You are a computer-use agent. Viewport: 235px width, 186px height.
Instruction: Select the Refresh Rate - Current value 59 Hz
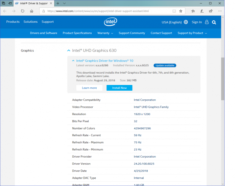pyautogui.click(x=138, y=135)
